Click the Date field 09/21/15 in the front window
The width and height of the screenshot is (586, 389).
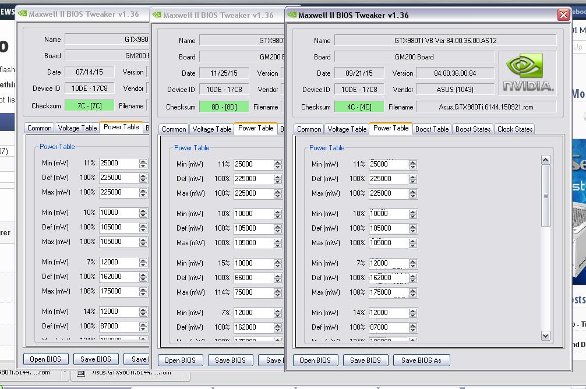pos(359,73)
